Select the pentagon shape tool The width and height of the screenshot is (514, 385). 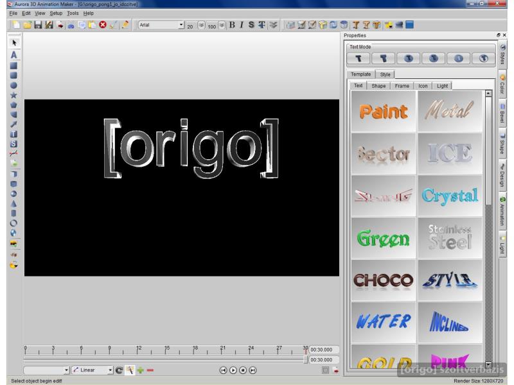click(x=13, y=105)
